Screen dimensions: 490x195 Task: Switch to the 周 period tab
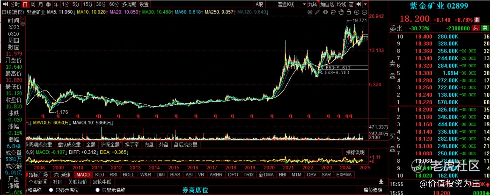tap(33, 4)
